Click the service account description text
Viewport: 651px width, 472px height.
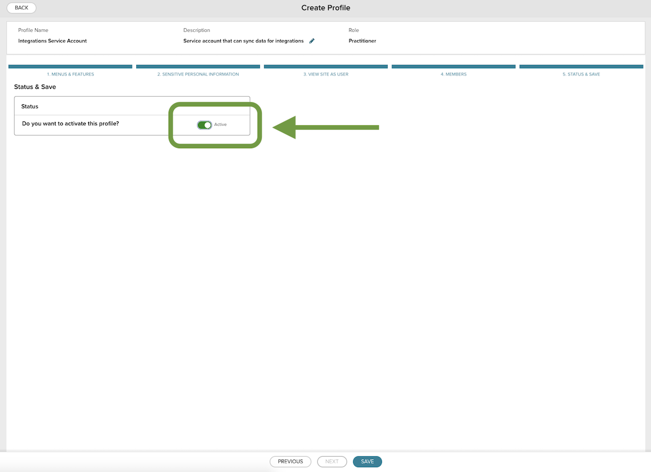coord(244,41)
